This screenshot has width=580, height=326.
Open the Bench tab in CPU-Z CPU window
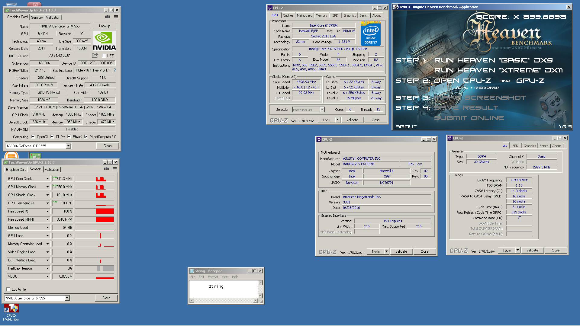(x=364, y=15)
